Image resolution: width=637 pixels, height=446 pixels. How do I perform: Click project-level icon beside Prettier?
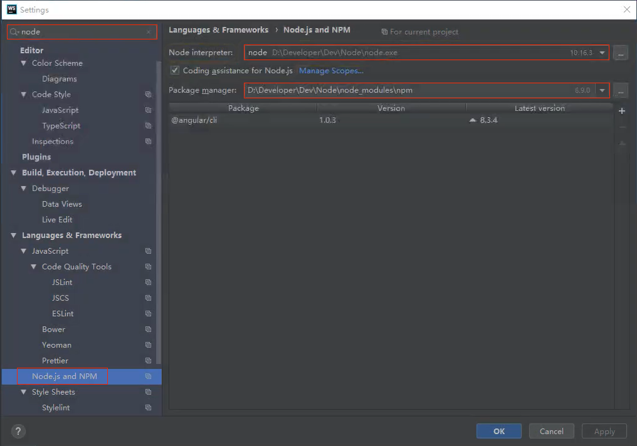coord(149,360)
